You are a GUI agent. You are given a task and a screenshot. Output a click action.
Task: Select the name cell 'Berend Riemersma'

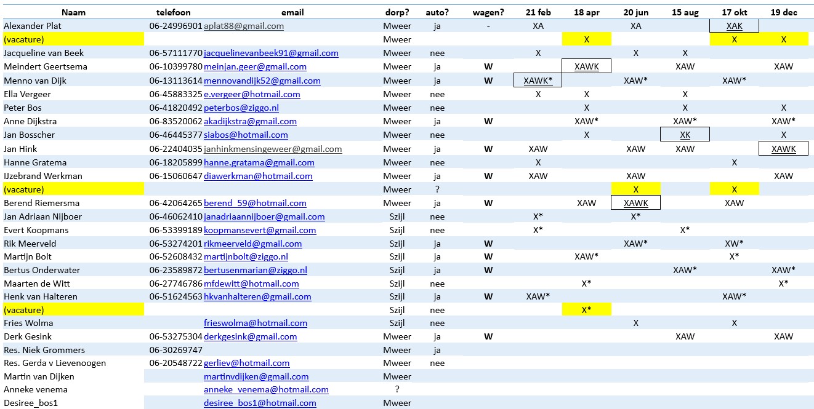(x=41, y=203)
